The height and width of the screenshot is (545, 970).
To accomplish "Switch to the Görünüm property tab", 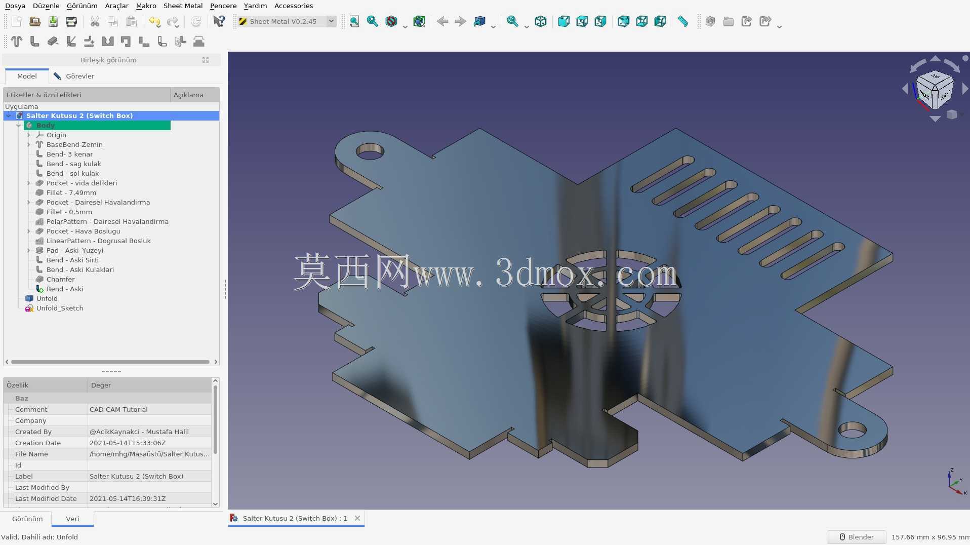I will tap(27, 519).
